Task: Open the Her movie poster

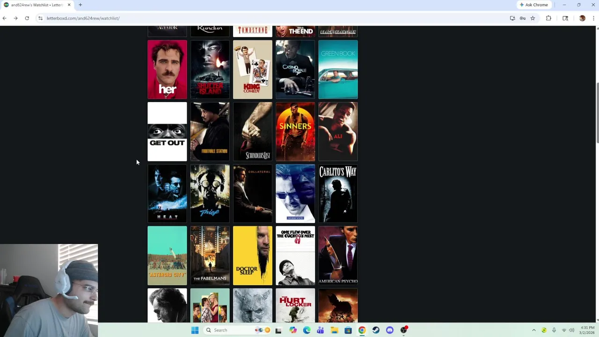Action: coord(167,69)
